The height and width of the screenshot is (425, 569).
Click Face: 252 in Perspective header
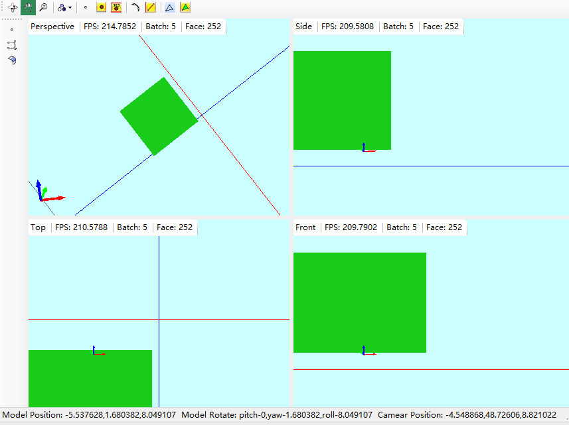pos(203,27)
